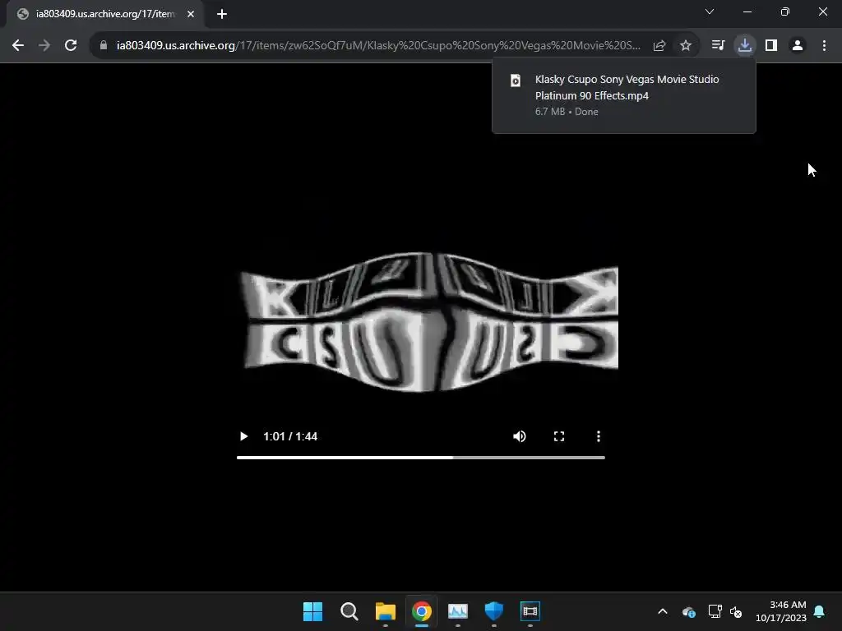This screenshot has height=631, width=842.
Task: Open the Chrome three-dot menu
Action: click(824, 46)
